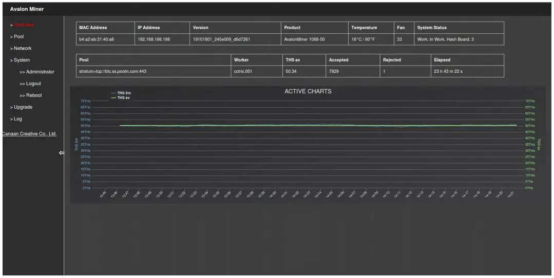Toggle the THS av legend entry
Image resolution: width=554 pixels, height=278 pixels.
pyautogui.click(x=121, y=98)
